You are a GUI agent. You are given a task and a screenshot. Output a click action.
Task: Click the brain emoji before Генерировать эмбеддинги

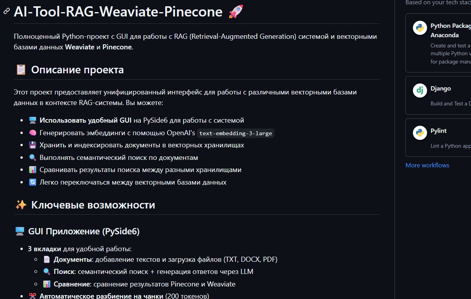pyautogui.click(x=33, y=133)
